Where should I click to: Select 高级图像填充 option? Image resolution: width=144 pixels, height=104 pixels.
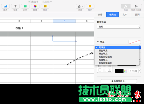click(x=117, y=63)
